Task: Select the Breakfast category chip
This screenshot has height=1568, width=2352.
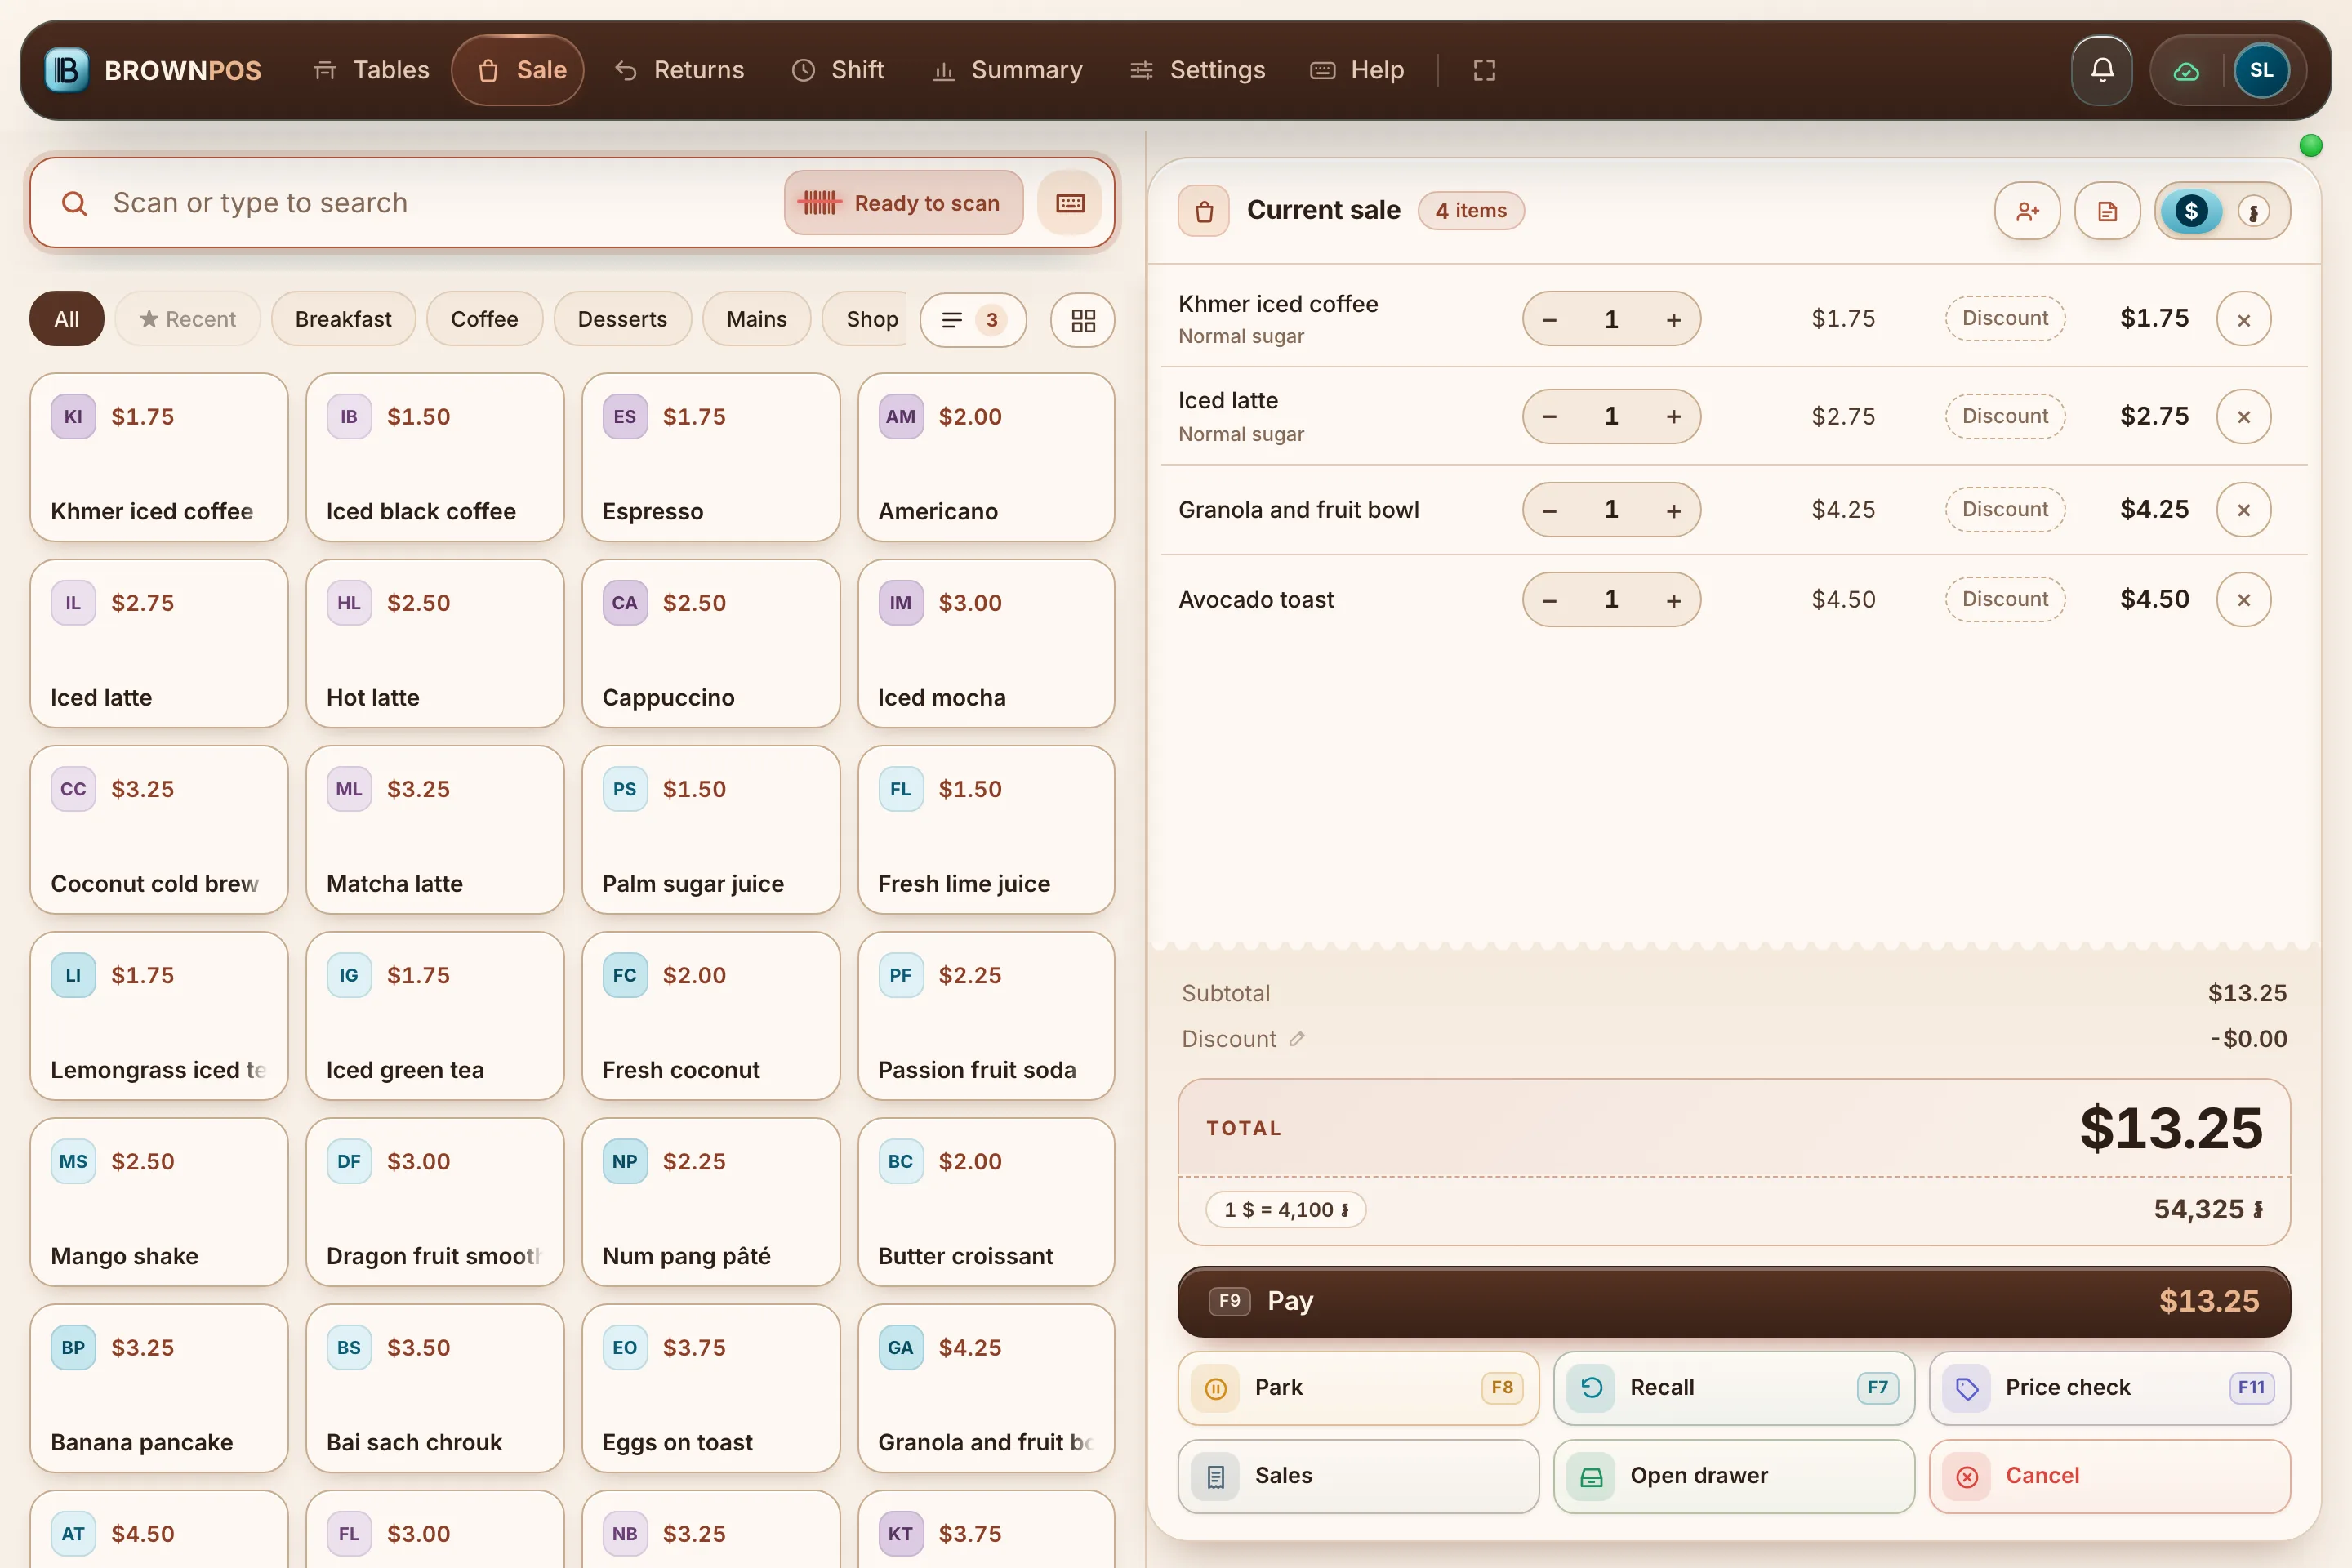Action: [x=343, y=320]
